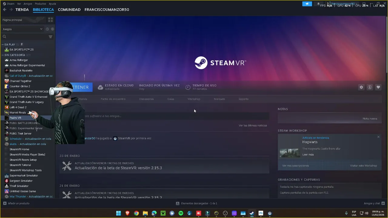Open the Productos menu
Viewport: 388px width, 218px height.
pyautogui.click(x=40, y=4)
